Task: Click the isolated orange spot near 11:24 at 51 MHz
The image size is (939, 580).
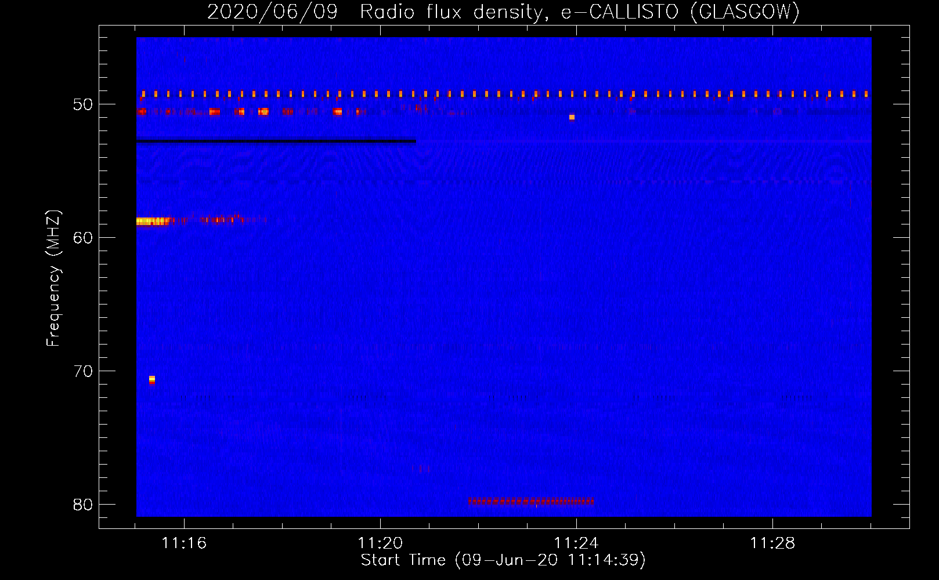Action: click(x=572, y=117)
